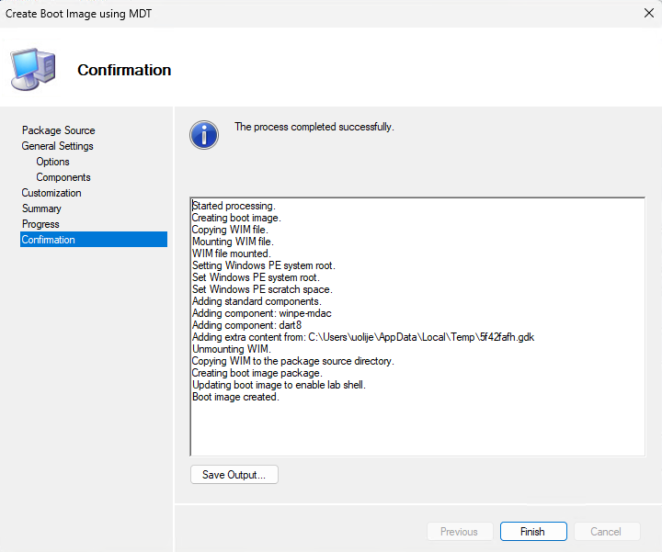Go to the Options sub-step
The width and height of the screenshot is (662, 552).
pos(53,162)
